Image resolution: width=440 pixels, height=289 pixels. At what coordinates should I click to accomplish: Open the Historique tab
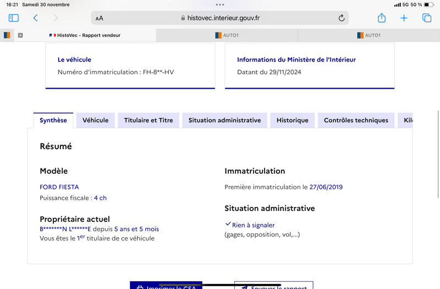(x=293, y=120)
